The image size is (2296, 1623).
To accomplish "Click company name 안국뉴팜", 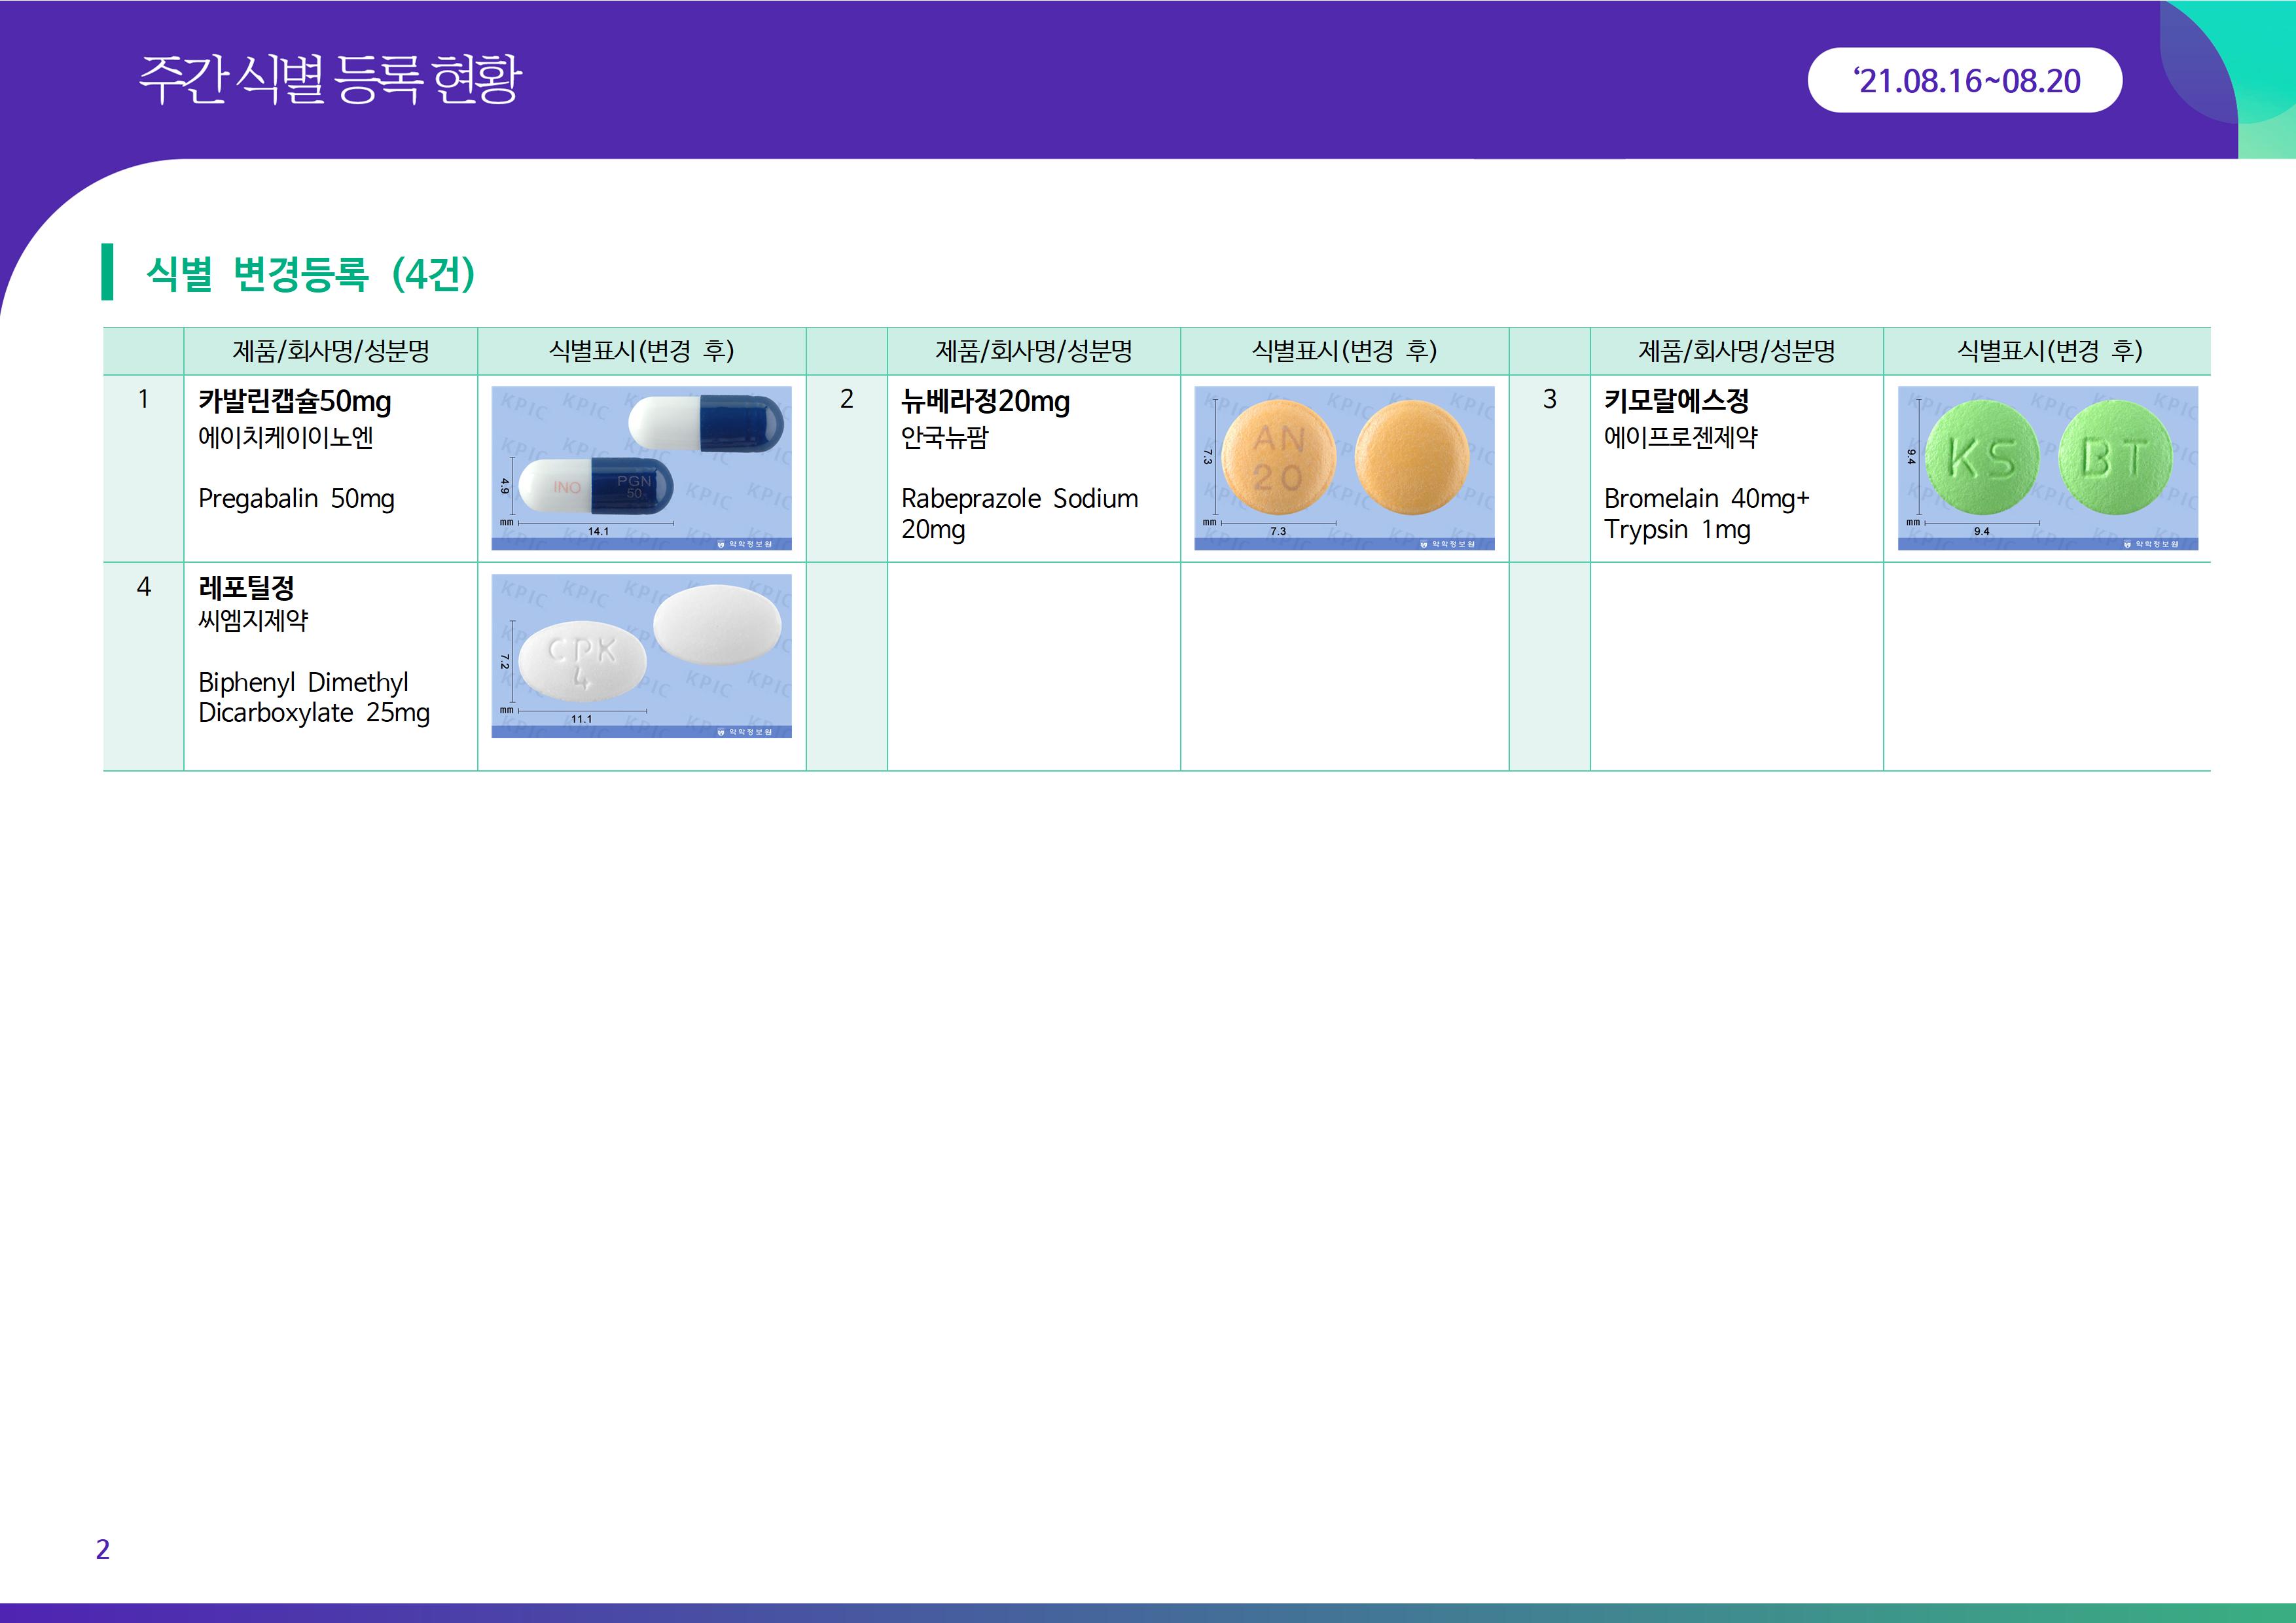I will coord(944,437).
